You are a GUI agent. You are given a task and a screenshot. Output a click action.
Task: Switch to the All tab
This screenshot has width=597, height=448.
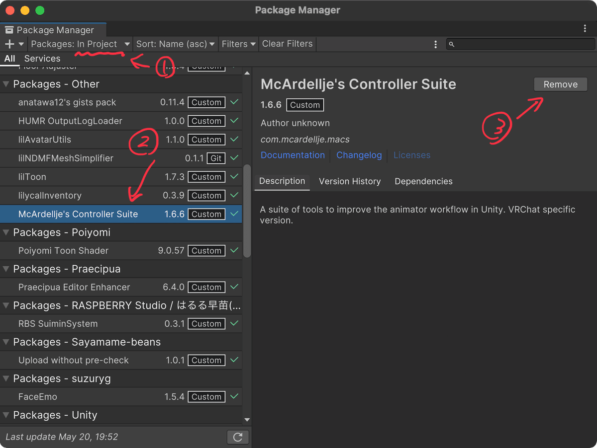[9, 59]
